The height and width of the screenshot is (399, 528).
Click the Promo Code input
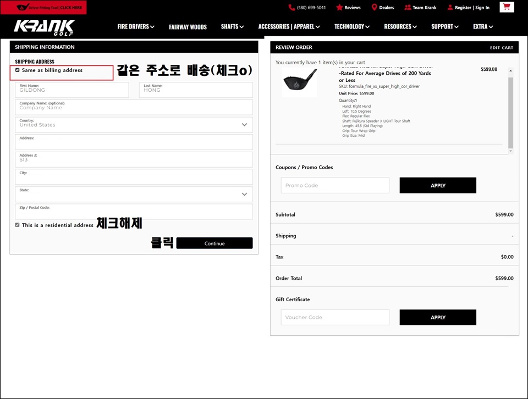pyautogui.click(x=335, y=185)
